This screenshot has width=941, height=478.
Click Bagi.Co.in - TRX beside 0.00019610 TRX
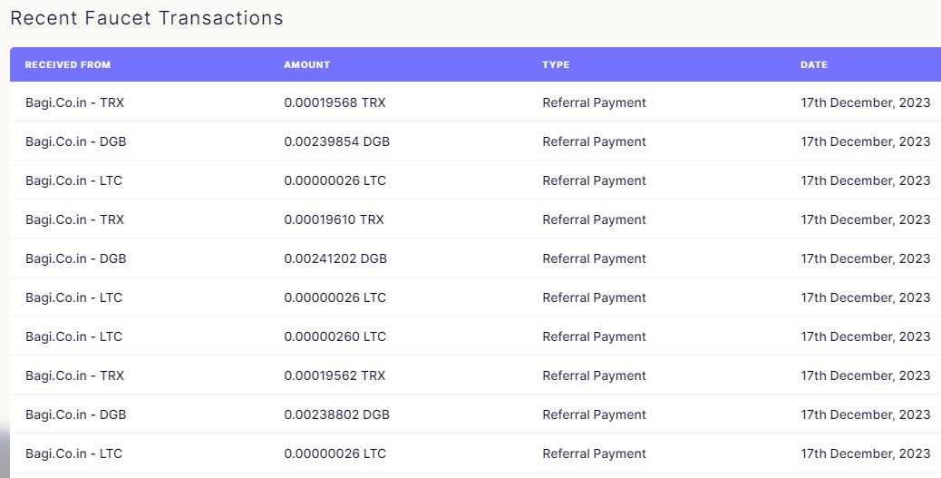(x=74, y=219)
